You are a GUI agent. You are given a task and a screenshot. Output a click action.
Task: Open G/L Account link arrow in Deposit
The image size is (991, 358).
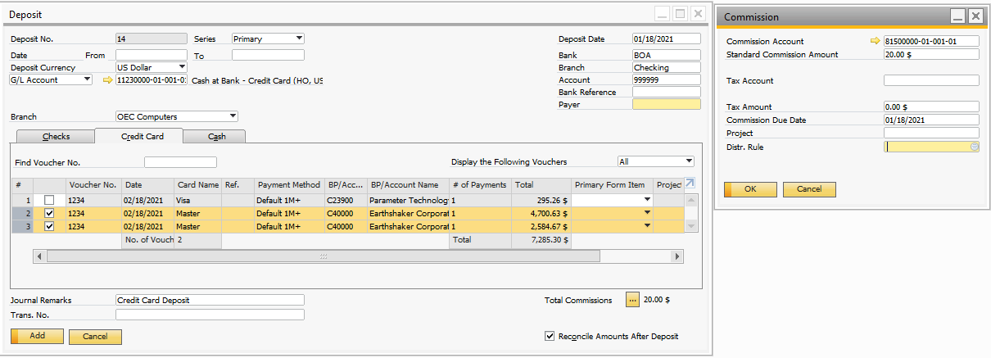pos(107,80)
